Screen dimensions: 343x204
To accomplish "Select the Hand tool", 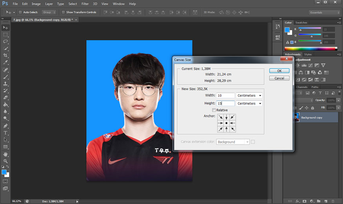I will pyautogui.click(x=5, y=154).
